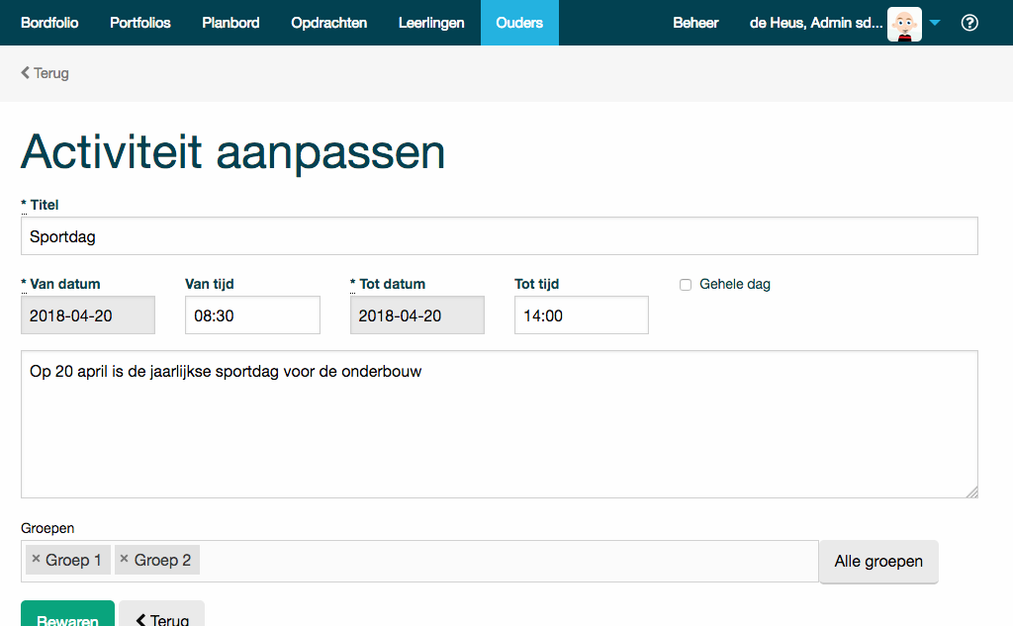Open the Bordfolio menu item
Screen dimensions: 1013x626
[49, 23]
